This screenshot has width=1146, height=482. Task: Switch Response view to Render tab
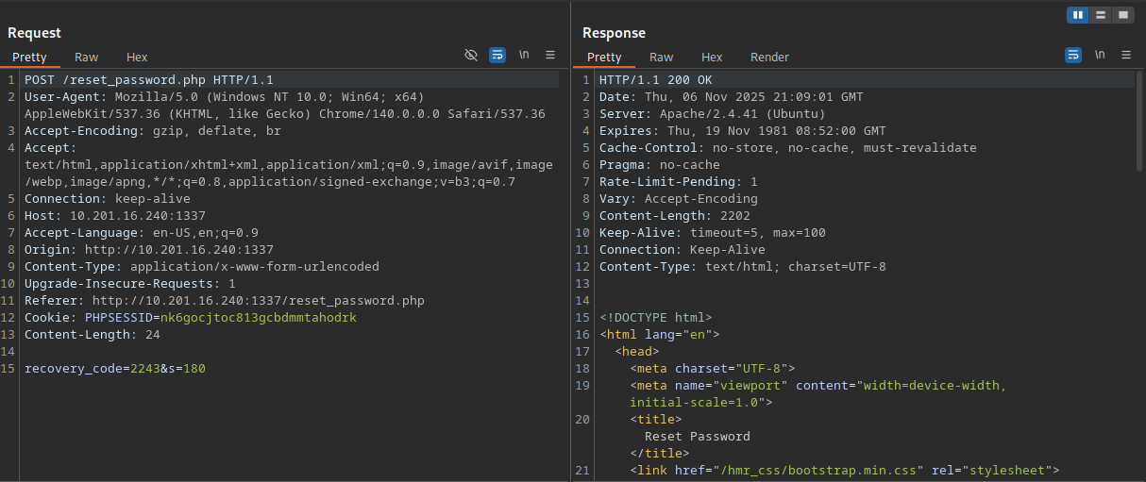pyautogui.click(x=769, y=58)
